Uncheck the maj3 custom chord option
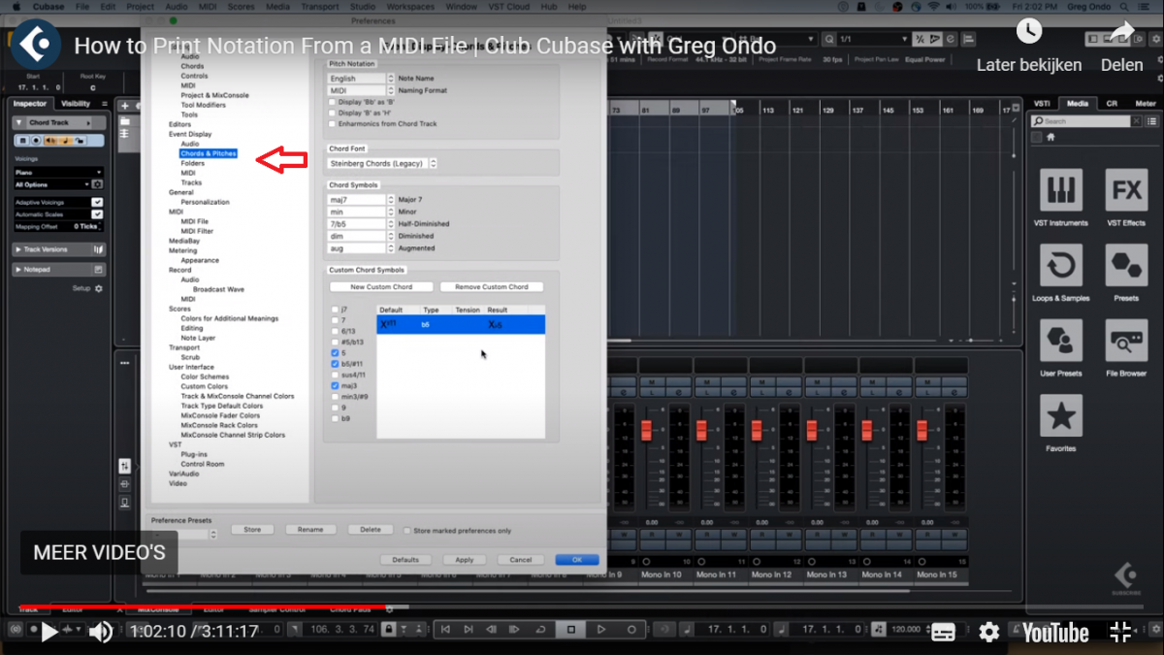 tap(336, 385)
